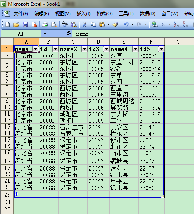This screenshot has height=214, width=194.
Task: Click the Excel icon in title bar
Action: pos(3,4)
